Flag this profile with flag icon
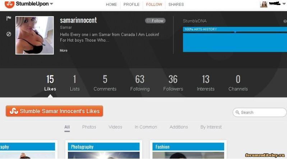This screenshot has width=287, height=159. click(9, 18)
